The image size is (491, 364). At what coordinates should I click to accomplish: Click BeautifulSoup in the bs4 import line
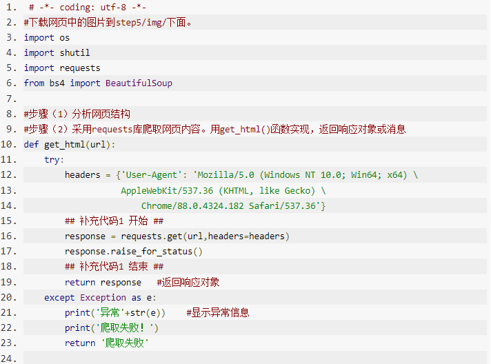click(x=139, y=83)
